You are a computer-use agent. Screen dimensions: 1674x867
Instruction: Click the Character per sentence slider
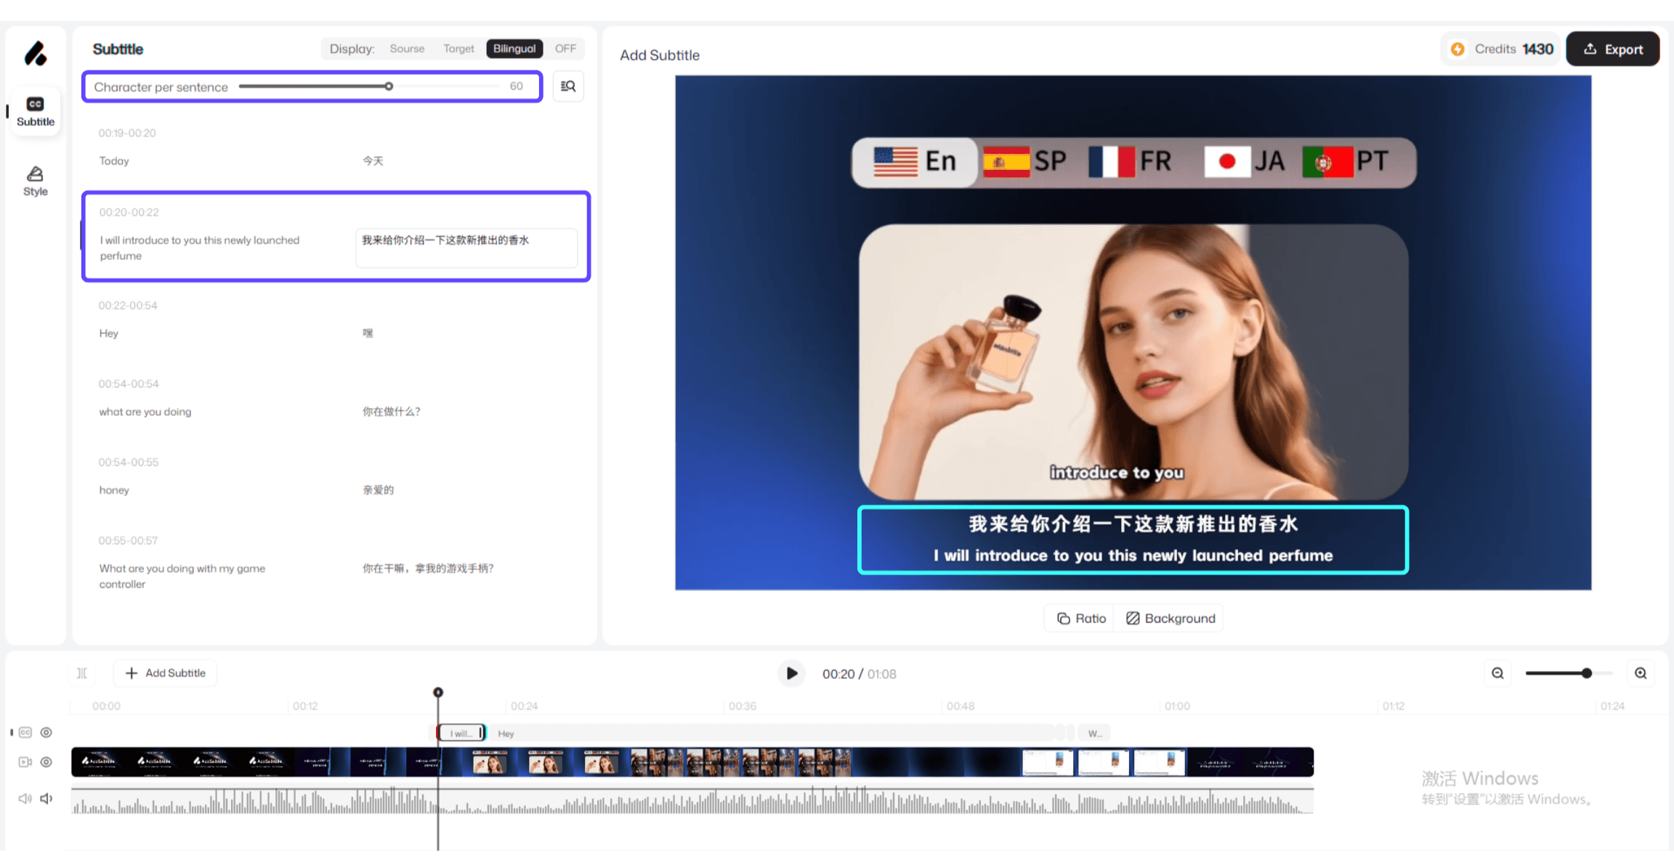389,86
